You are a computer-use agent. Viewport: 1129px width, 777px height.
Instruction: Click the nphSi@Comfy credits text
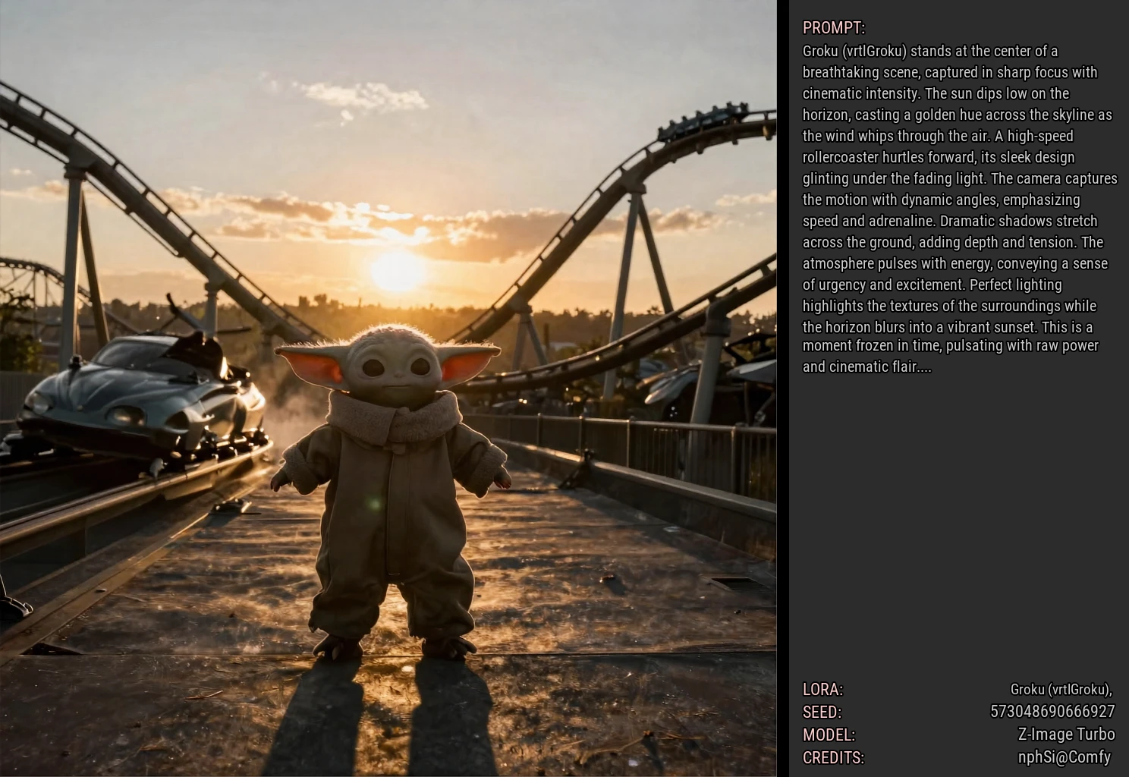[1064, 757]
